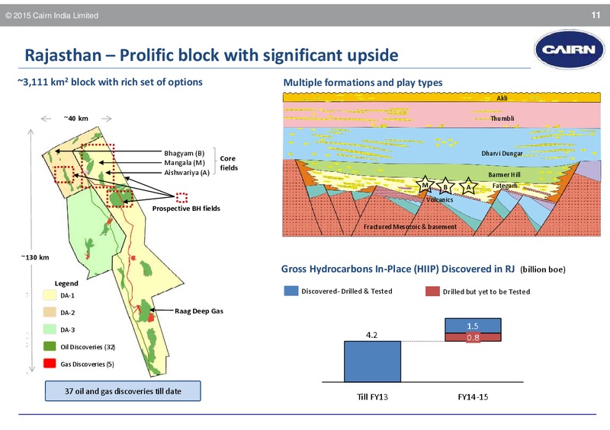Click the 'Oil Discoveries (32)' legend text
This screenshot has height=430, width=610.
click(88, 347)
